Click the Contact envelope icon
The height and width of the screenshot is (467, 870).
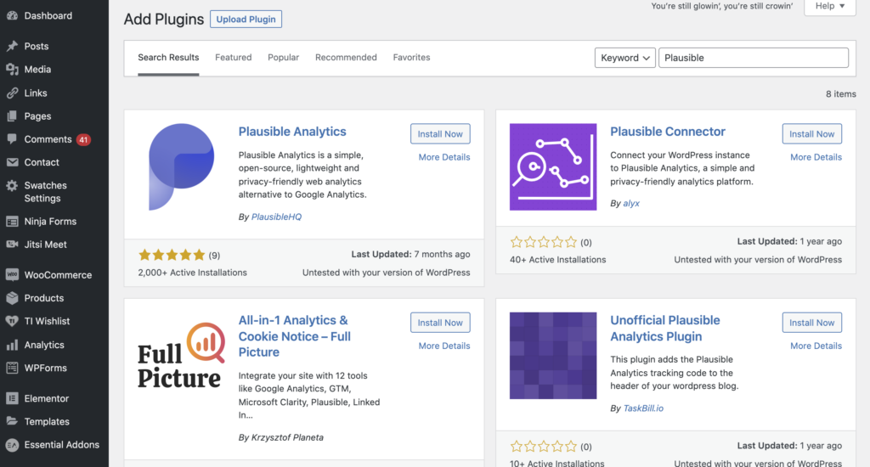(12, 162)
